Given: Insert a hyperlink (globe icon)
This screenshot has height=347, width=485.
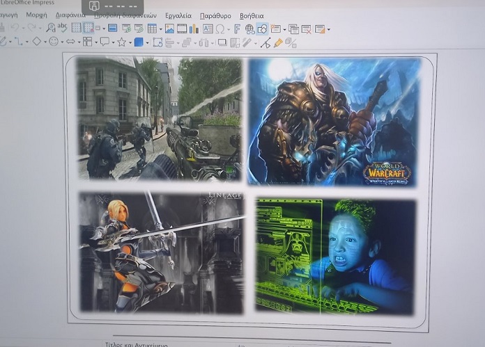Looking at the screenshot, I should pos(249,29).
